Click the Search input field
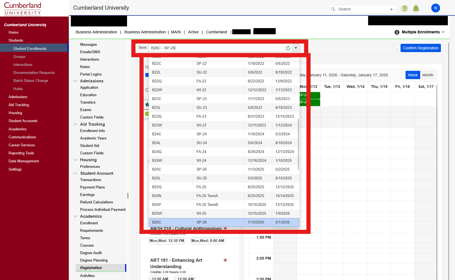 362,9
